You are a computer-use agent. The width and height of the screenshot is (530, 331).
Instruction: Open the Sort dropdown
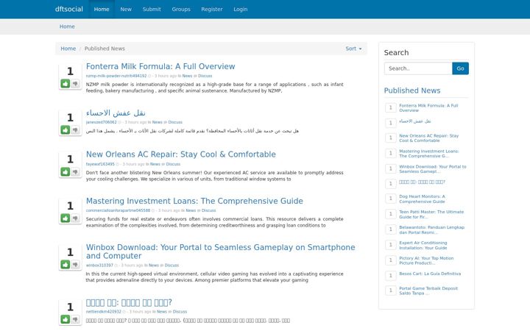353,49
